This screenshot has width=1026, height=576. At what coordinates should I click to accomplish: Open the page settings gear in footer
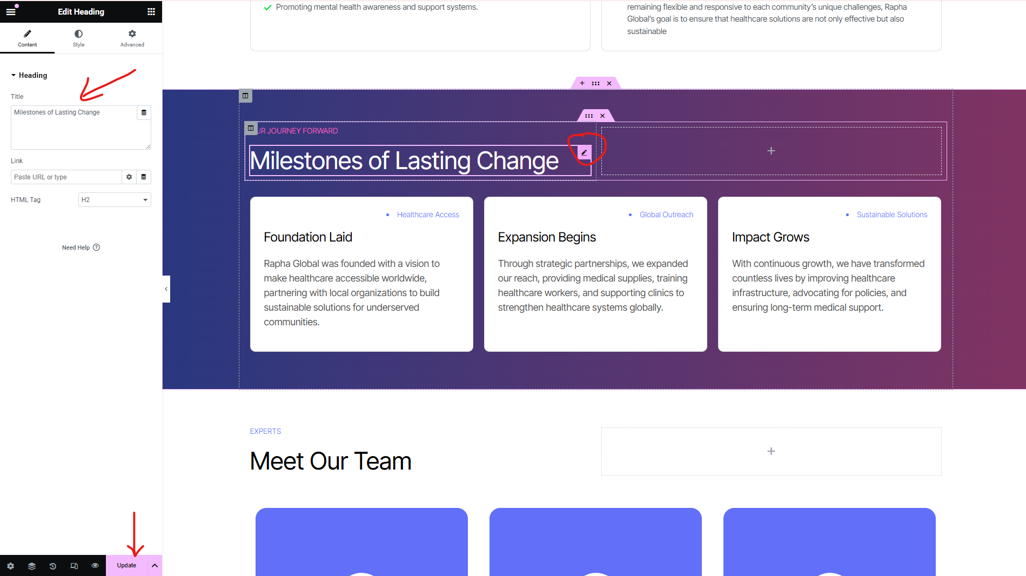pos(10,566)
